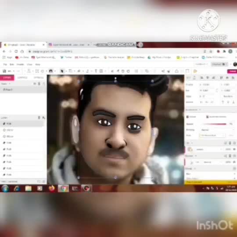237x237 pixels.
Task: Open the zoom level dropdown in the toolbar
Action: point(11,71)
